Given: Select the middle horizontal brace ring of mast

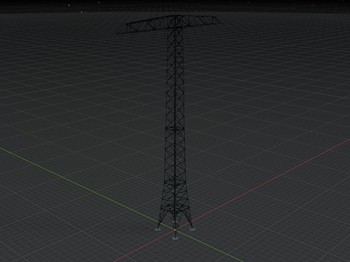Looking at the screenshot, I should click(x=175, y=128).
